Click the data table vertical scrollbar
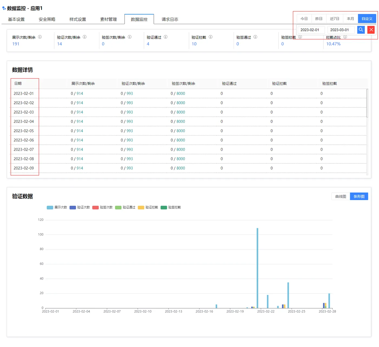The height and width of the screenshot is (347, 379). pos(367,103)
